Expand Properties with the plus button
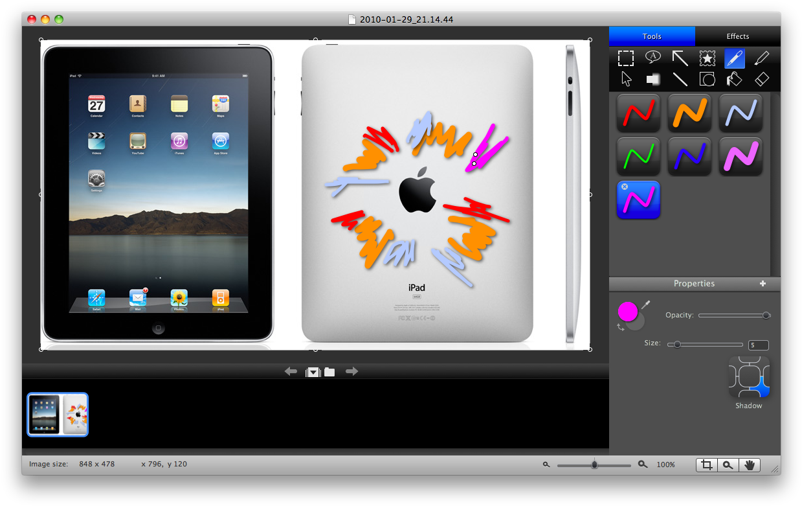Image resolution: width=802 pixels, height=506 pixels. coord(763,284)
